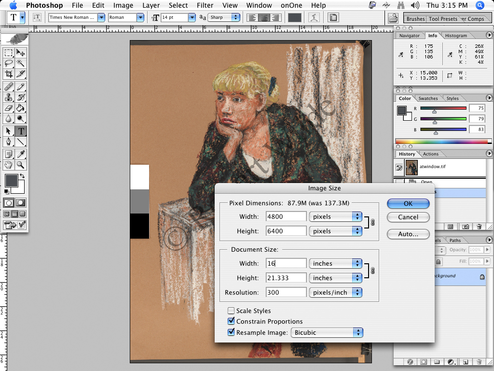Uncheck Constrain Proportions
494x371 pixels.
231,321
